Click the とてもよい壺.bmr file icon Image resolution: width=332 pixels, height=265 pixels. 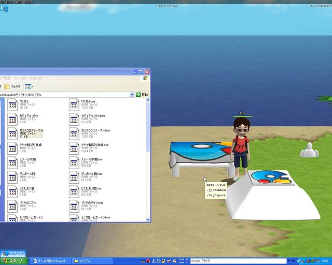[x=74, y=192]
